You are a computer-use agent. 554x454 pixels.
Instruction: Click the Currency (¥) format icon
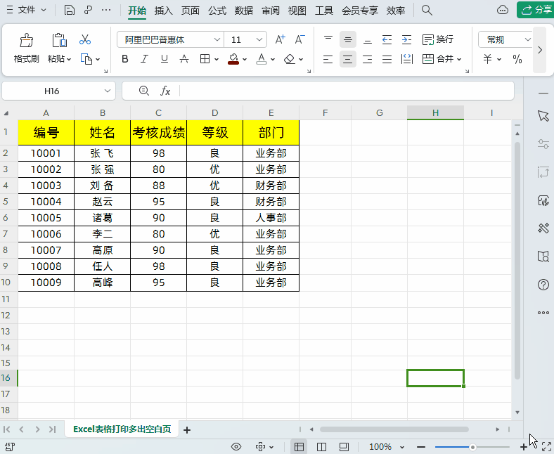click(488, 59)
